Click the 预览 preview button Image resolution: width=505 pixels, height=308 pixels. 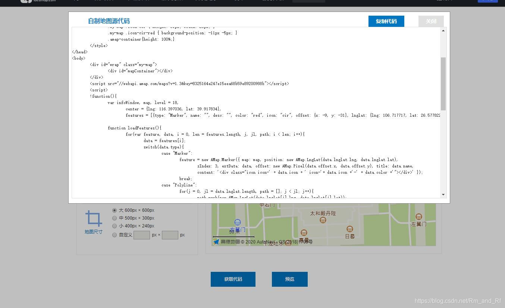pyautogui.click(x=290, y=279)
